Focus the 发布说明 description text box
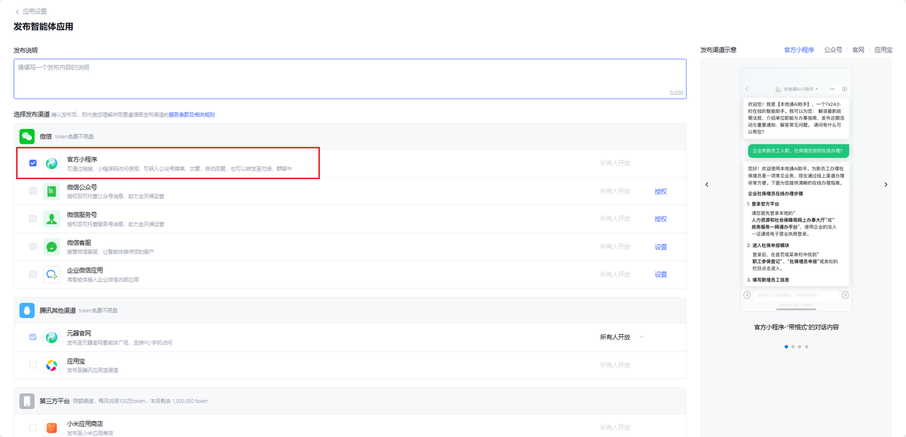This screenshot has width=906, height=437. pyautogui.click(x=350, y=79)
